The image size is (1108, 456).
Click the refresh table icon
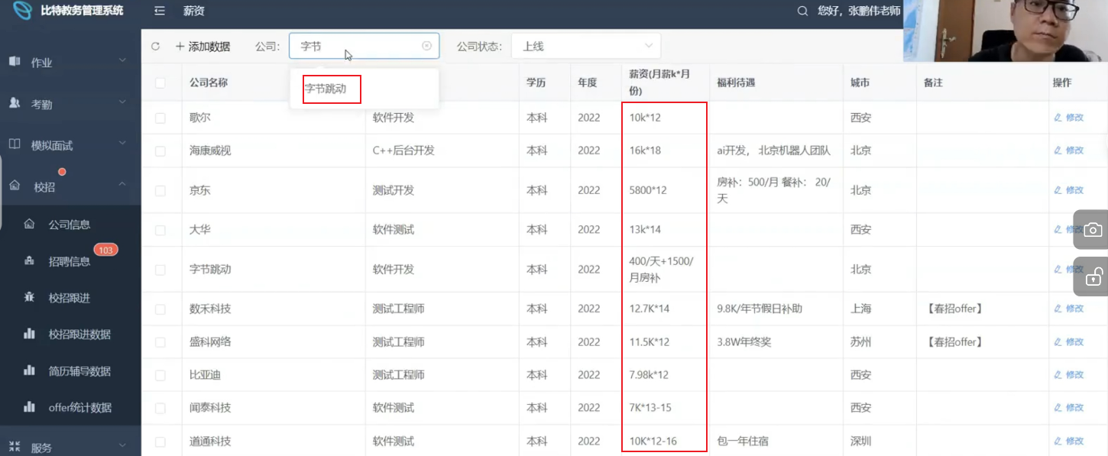pos(156,47)
